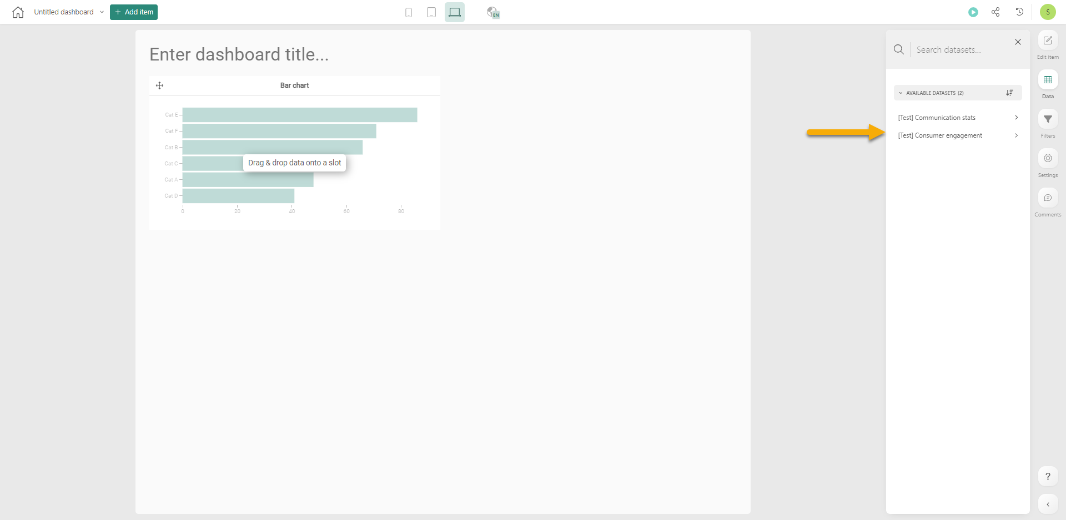Open the Settings side panel
The height and width of the screenshot is (520, 1066).
point(1048,159)
